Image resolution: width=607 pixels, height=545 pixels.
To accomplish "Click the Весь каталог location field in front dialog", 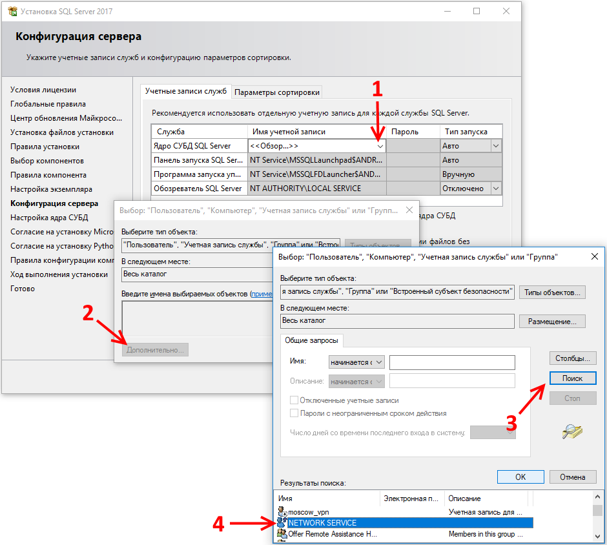I will click(x=397, y=321).
